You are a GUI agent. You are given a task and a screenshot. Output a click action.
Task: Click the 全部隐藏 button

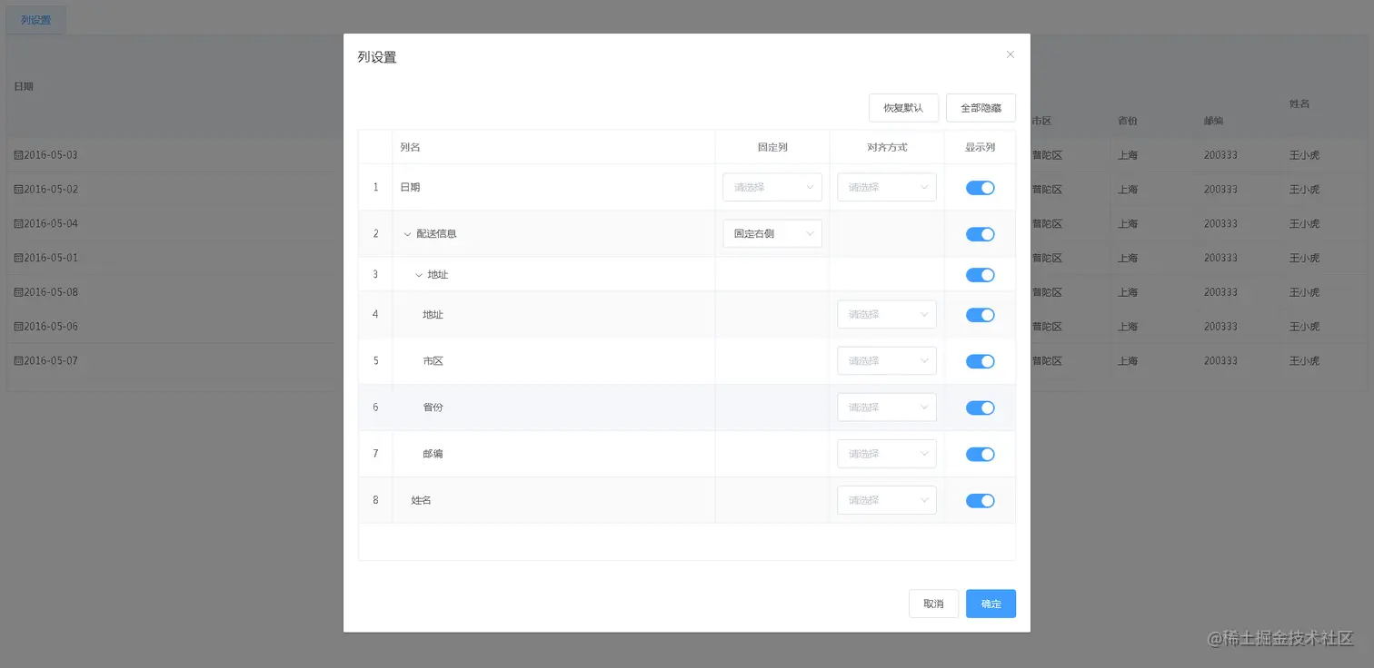pos(981,108)
